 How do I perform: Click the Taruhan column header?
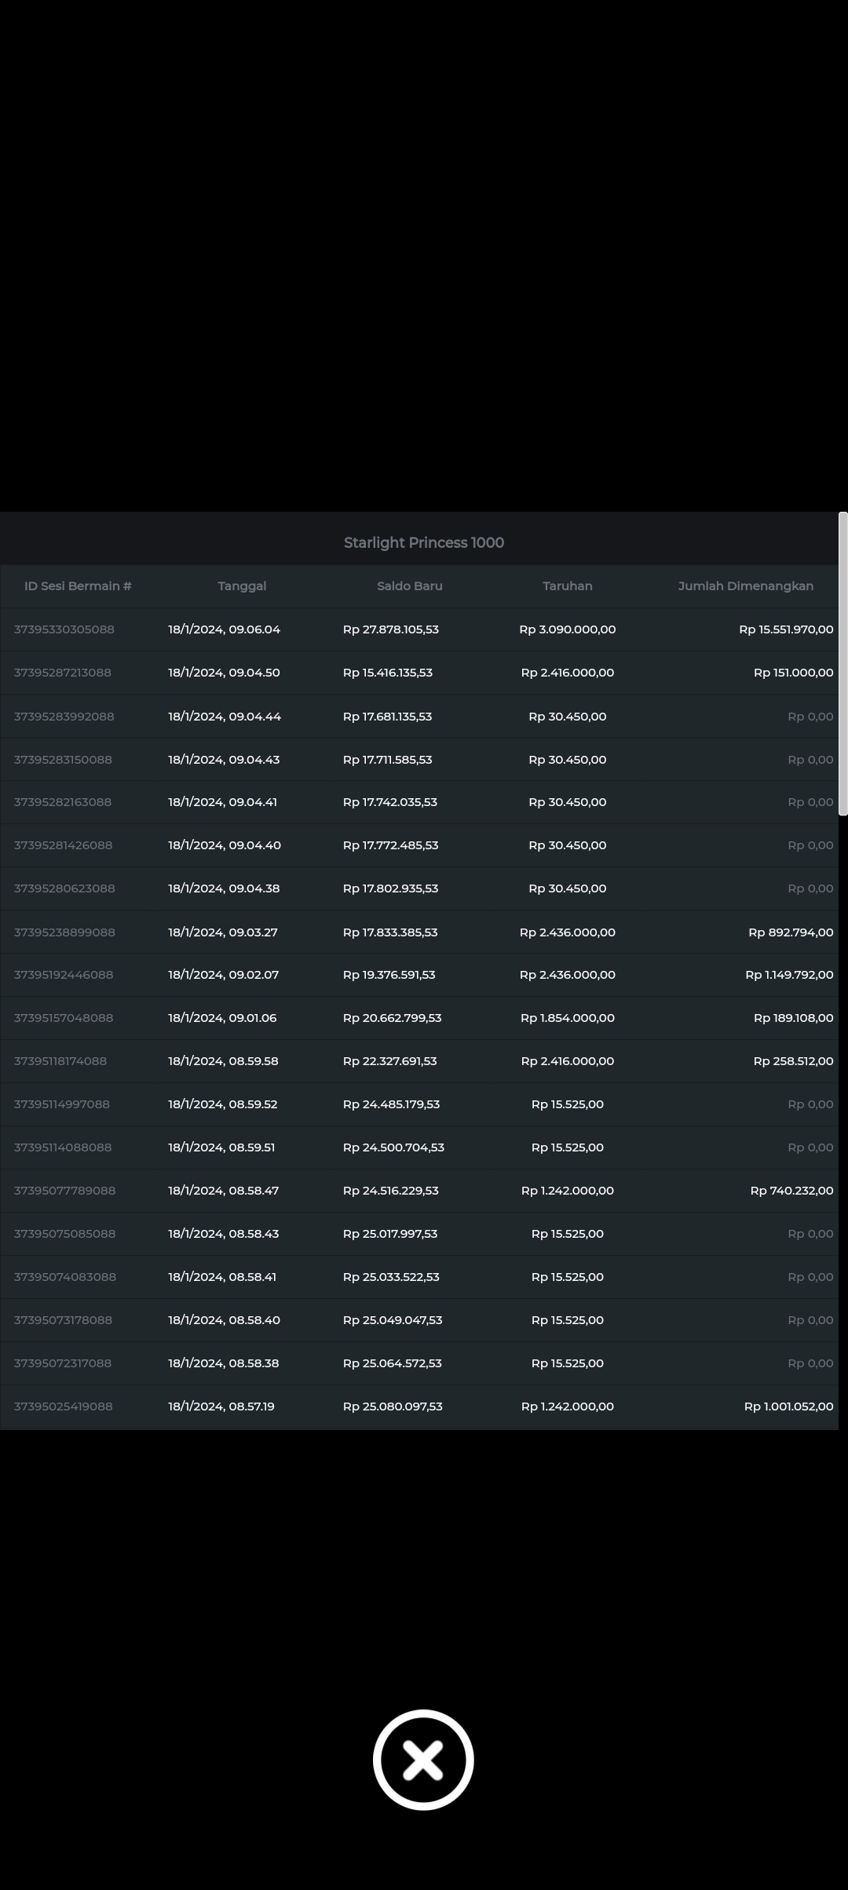[567, 586]
